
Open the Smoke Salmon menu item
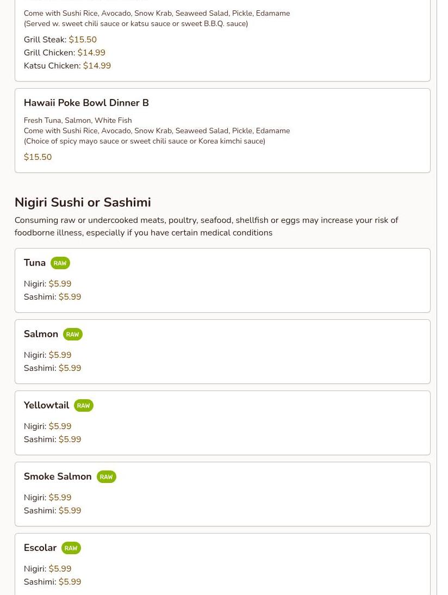coord(58,476)
